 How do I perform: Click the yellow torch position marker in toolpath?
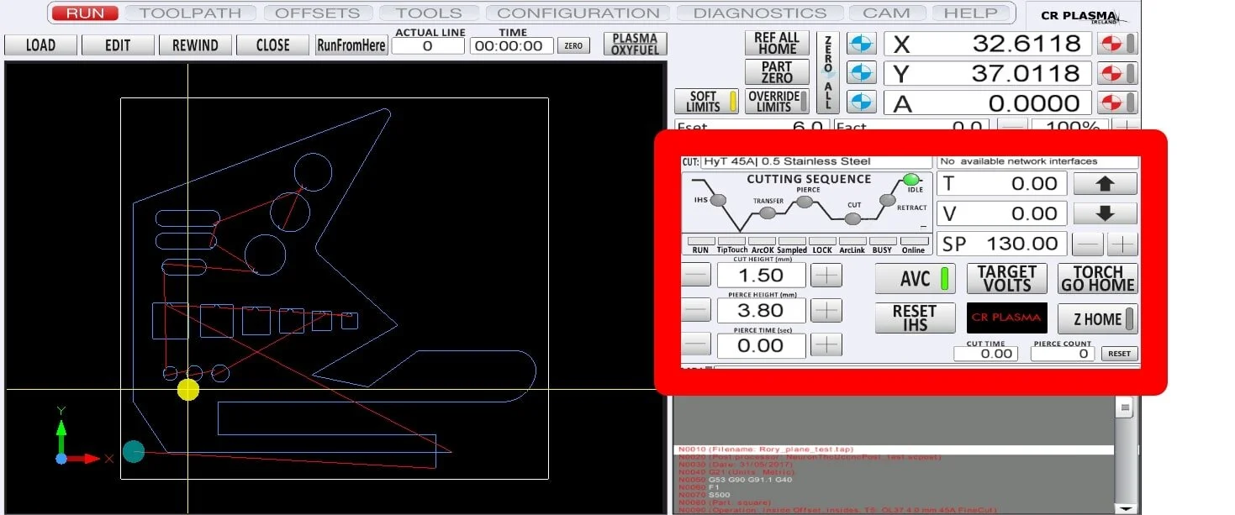188,390
